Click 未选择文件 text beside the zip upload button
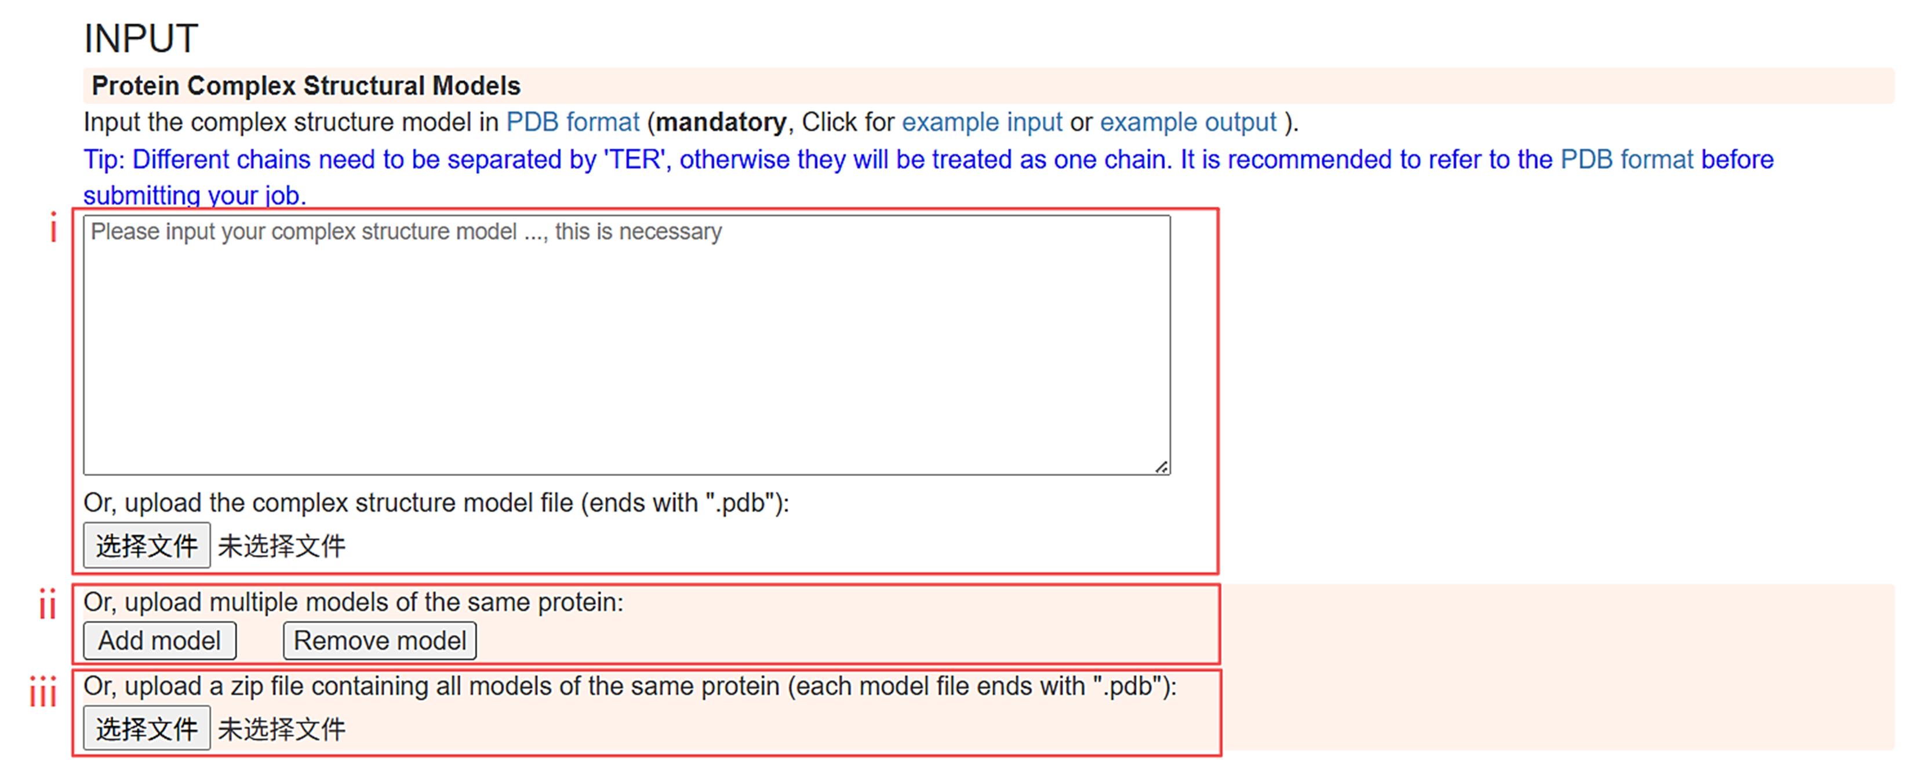1917x760 pixels. tap(281, 729)
